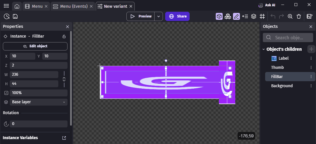This screenshot has width=316, height=144.
Task: Open the instances list panel
Action: pyautogui.click(x=245, y=16)
